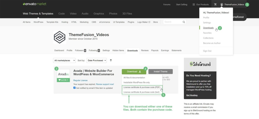This screenshot has width=259, height=119.
Task: Open the Reviews tab
Action: (x=145, y=50)
